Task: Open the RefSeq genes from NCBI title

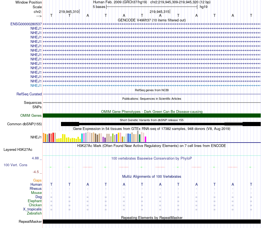Action: click(x=152, y=90)
